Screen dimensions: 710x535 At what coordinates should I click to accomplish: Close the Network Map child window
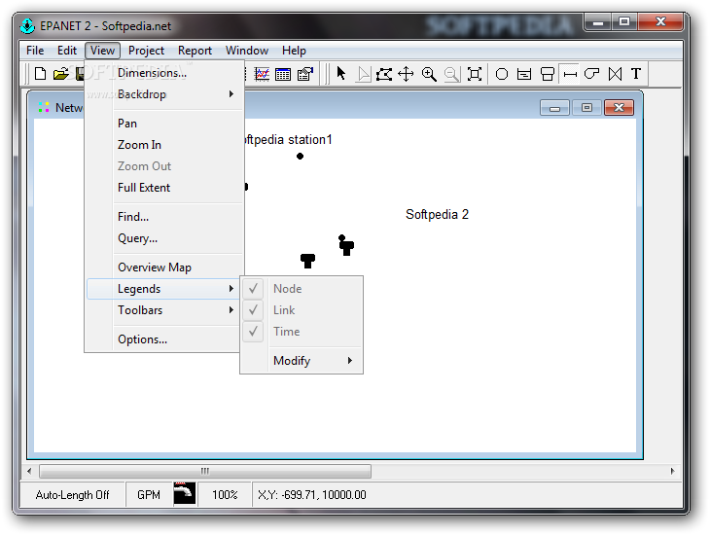[619, 108]
